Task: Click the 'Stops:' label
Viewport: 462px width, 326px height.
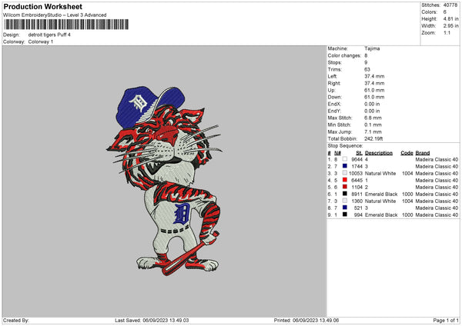Action: [335, 62]
